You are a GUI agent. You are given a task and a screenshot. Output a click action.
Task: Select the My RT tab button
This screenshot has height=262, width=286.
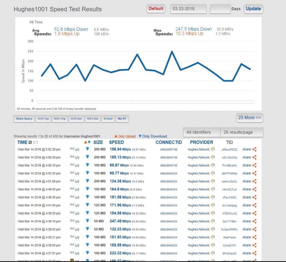coord(122,119)
